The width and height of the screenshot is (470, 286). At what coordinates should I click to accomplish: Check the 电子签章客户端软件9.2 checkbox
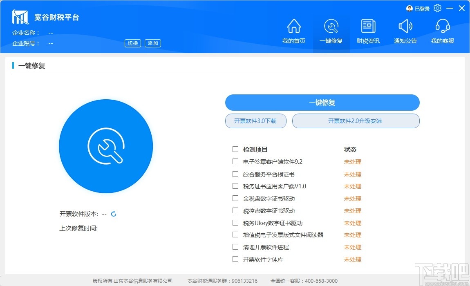coord(235,161)
